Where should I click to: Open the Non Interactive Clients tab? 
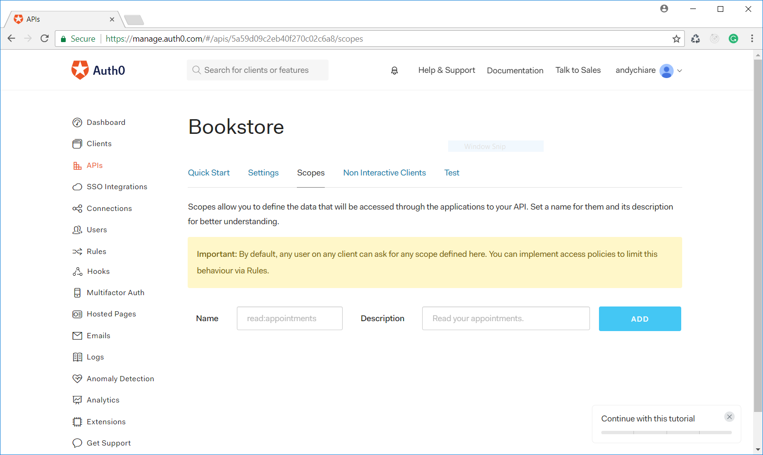[x=385, y=173]
